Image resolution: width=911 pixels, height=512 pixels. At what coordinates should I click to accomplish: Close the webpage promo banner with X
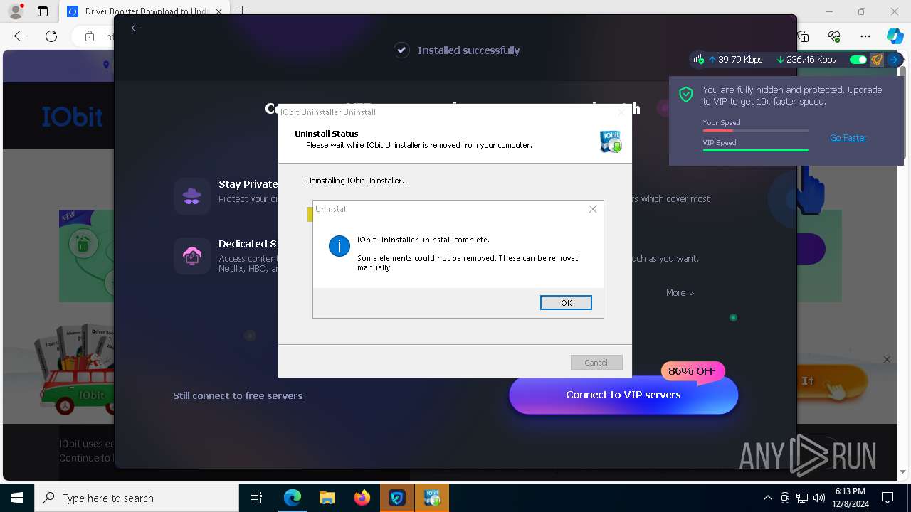point(887,360)
